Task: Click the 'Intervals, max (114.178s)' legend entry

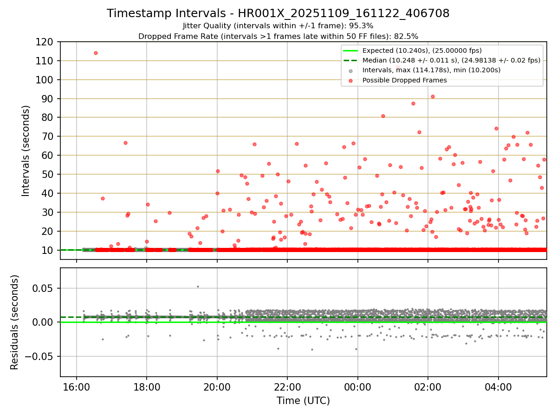Action: tap(431, 70)
